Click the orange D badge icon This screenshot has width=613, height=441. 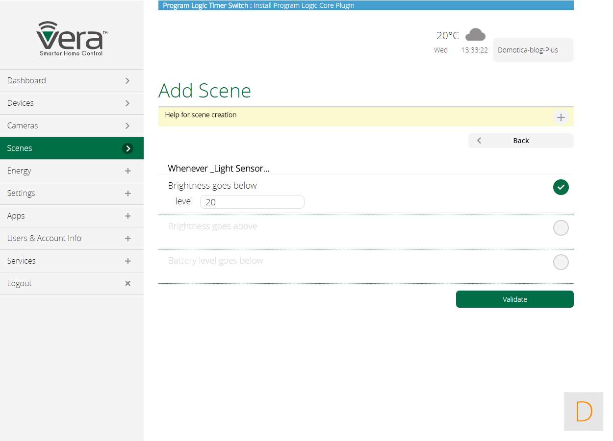click(x=584, y=412)
